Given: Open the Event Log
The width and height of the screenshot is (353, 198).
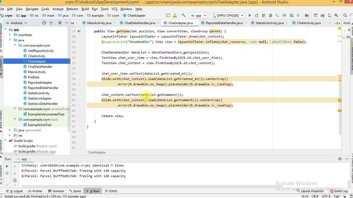Looking at the screenshot, I should [x=339, y=191].
